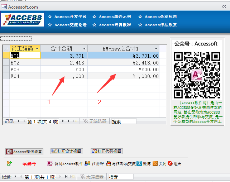
Task: Click the star icon beside Access培训教程
Action: (94, 25)
